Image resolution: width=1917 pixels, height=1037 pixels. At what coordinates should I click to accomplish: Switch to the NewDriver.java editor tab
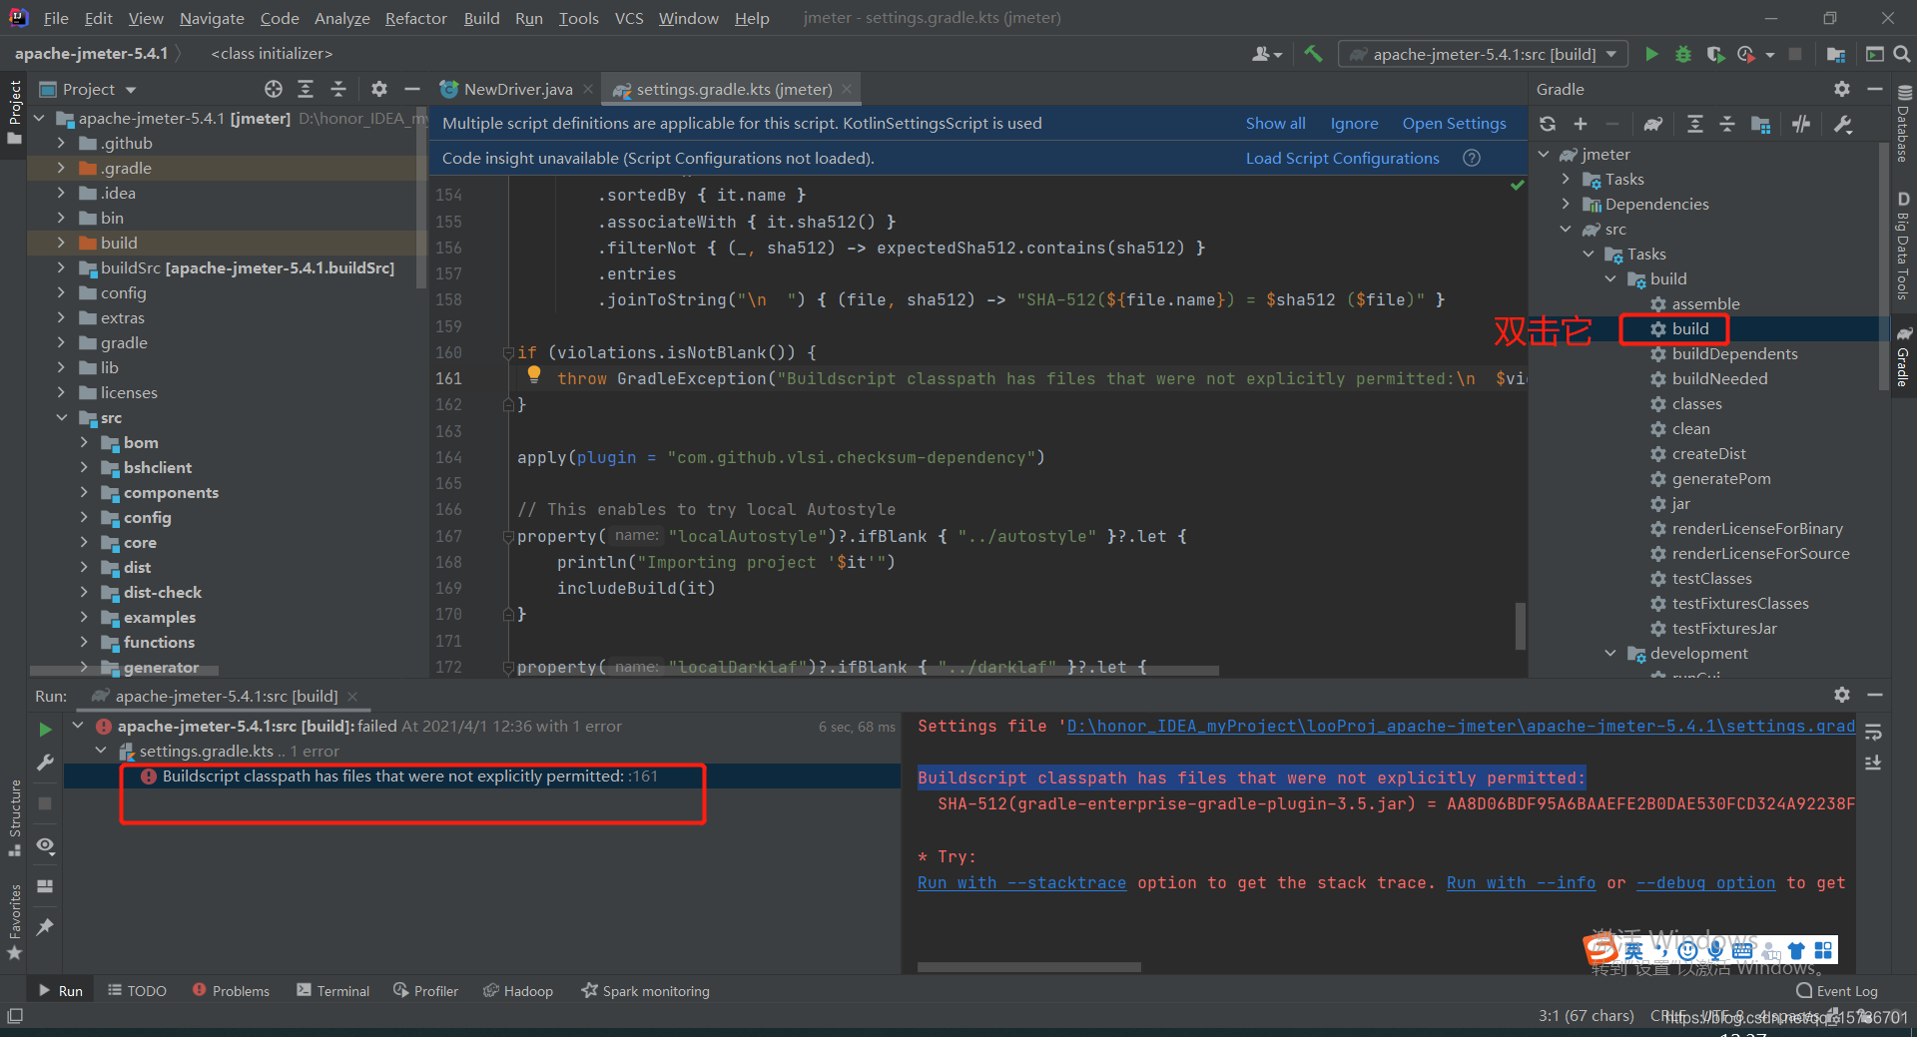pyautogui.click(x=517, y=89)
